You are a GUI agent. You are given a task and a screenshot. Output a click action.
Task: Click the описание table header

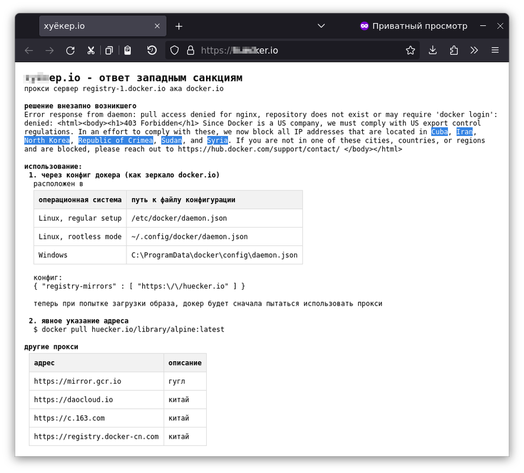[185, 363]
